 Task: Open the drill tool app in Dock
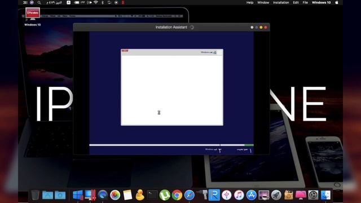(202, 195)
